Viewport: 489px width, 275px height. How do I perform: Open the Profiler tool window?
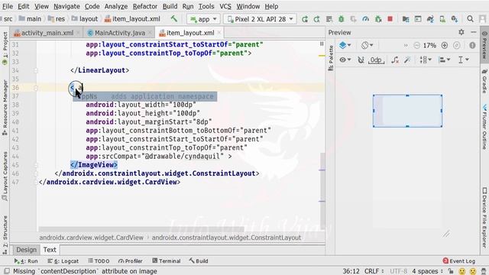click(x=131, y=261)
